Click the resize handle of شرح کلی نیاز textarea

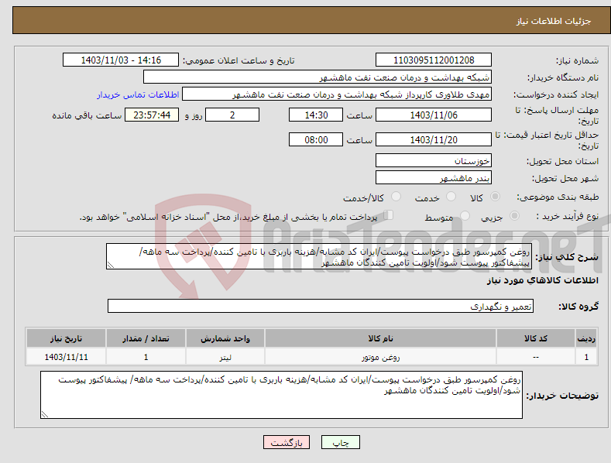point(111,266)
